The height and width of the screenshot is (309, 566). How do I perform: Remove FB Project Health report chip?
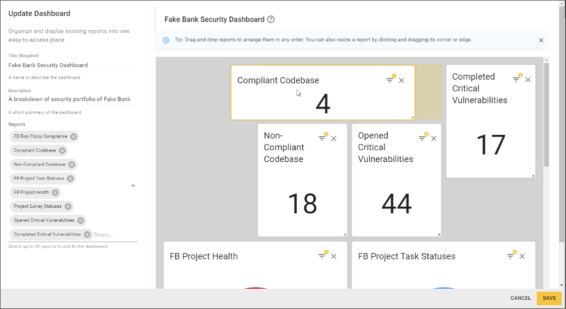55,193
